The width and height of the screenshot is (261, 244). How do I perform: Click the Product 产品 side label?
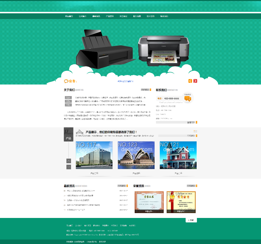tap(68, 135)
